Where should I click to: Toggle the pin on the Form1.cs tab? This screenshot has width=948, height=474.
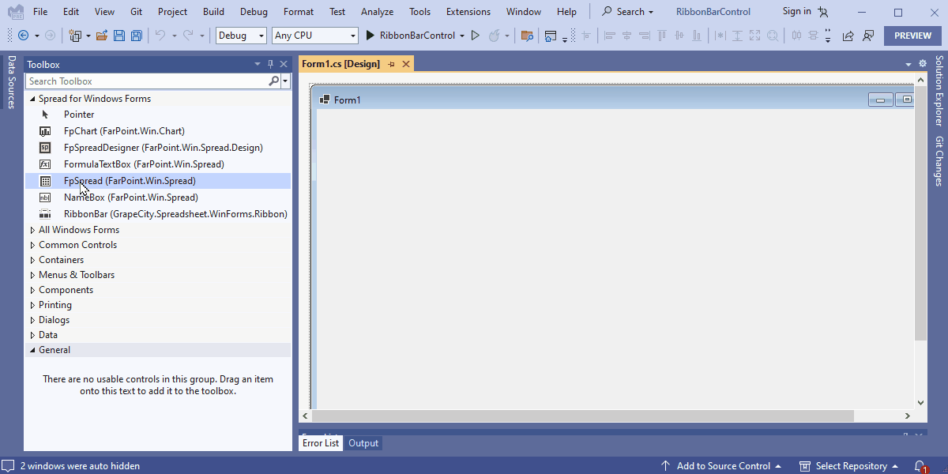(x=393, y=63)
